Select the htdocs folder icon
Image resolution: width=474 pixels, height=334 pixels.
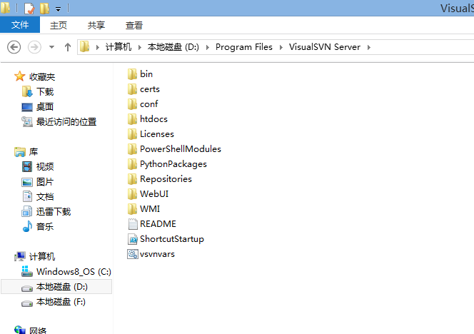tap(132, 119)
